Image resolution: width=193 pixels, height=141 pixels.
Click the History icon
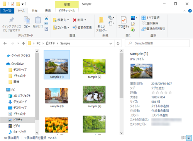coord(133,30)
